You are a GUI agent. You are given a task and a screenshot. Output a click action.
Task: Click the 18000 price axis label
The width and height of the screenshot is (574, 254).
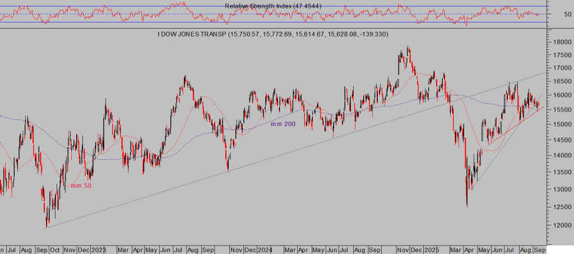coord(563,42)
